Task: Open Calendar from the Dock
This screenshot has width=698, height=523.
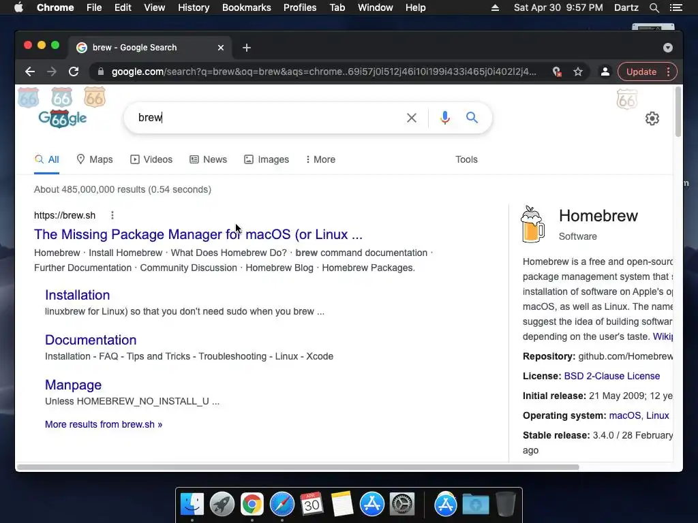Action: point(312,504)
